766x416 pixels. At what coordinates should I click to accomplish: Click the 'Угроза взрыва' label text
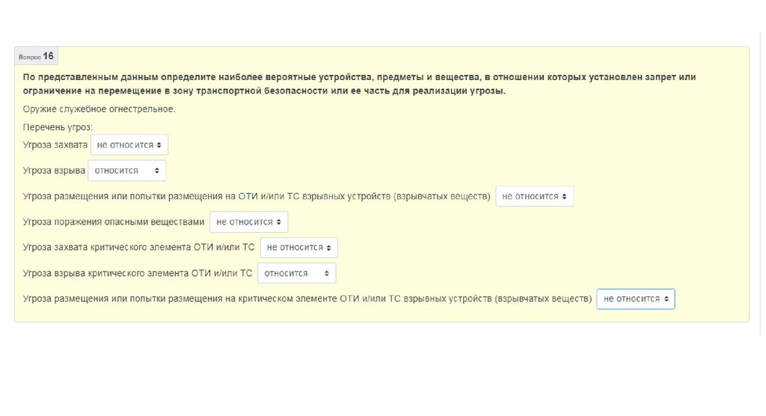[x=54, y=171]
